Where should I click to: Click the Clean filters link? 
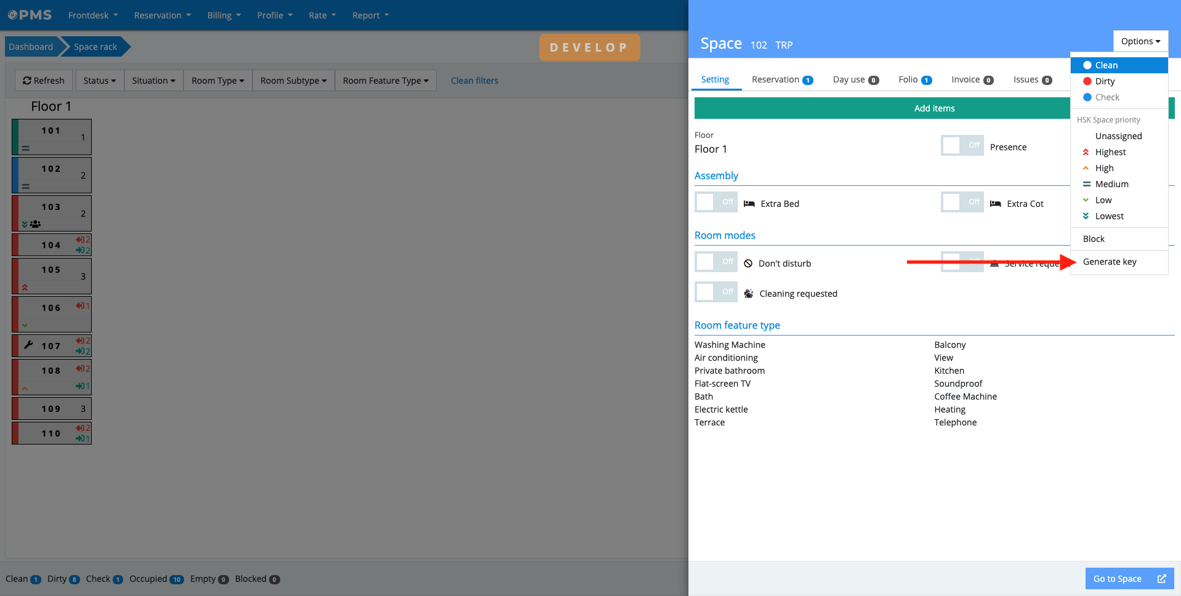pos(474,81)
